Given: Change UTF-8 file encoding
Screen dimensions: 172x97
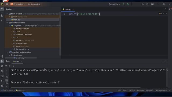Looking at the screenshot, I should tap(132, 91).
